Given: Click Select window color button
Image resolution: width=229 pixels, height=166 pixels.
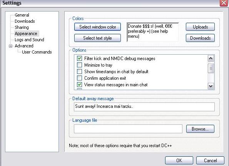Looking at the screenshot, I should point(97,27).
